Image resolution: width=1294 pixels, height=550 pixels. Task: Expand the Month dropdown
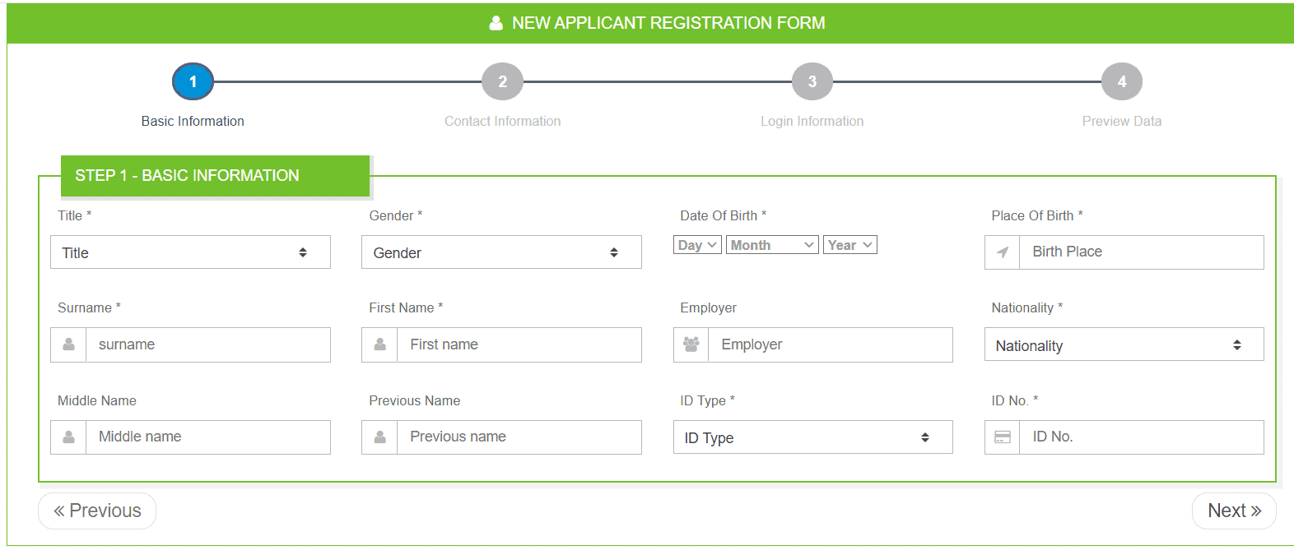click(772, 245)
